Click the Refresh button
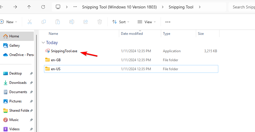The height and width of the screenshot is (132, 255). (x=43, y=7)
